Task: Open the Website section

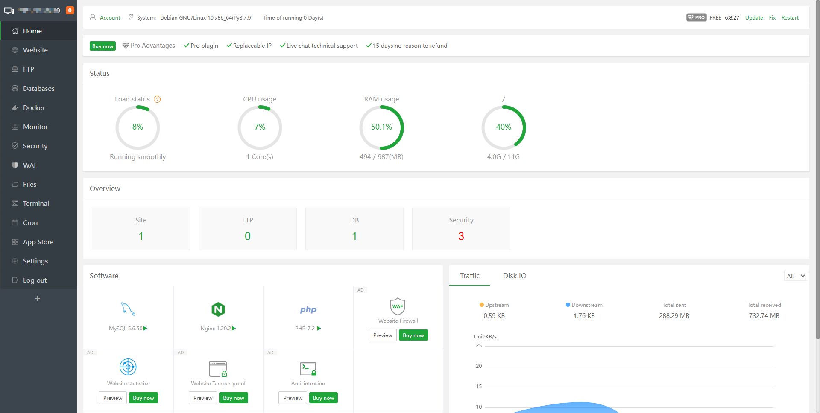Action: point(38,50)
